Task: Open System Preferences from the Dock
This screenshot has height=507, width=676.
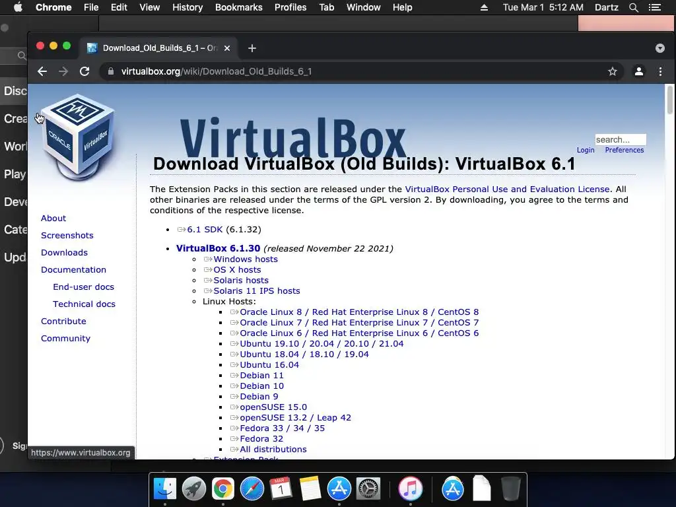Action: coord(368,489)
